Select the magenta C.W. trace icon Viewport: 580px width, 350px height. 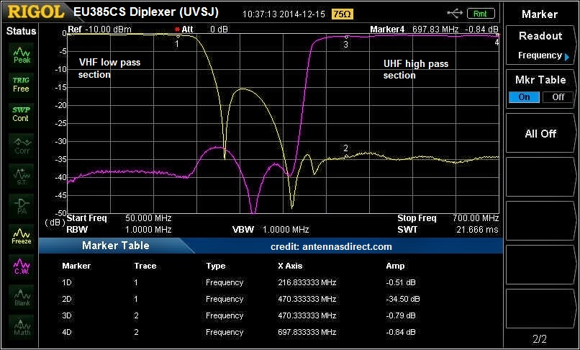[22, 266]
